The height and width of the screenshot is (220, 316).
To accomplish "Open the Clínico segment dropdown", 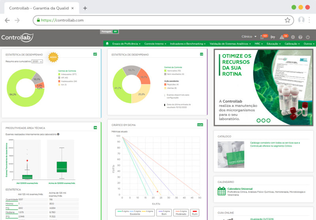I will click(x=249, y=36).
